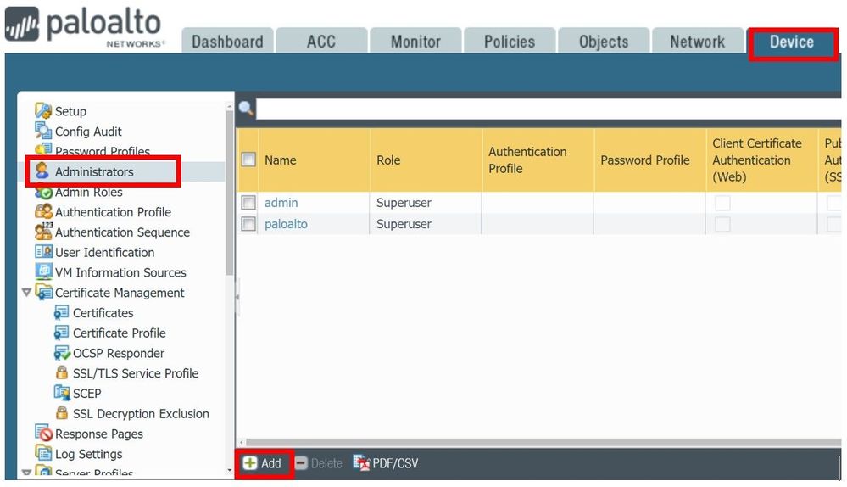This screenshot has width=847, height=487.
Task: Select OCSP Responder in the tree
Action: 119,353
